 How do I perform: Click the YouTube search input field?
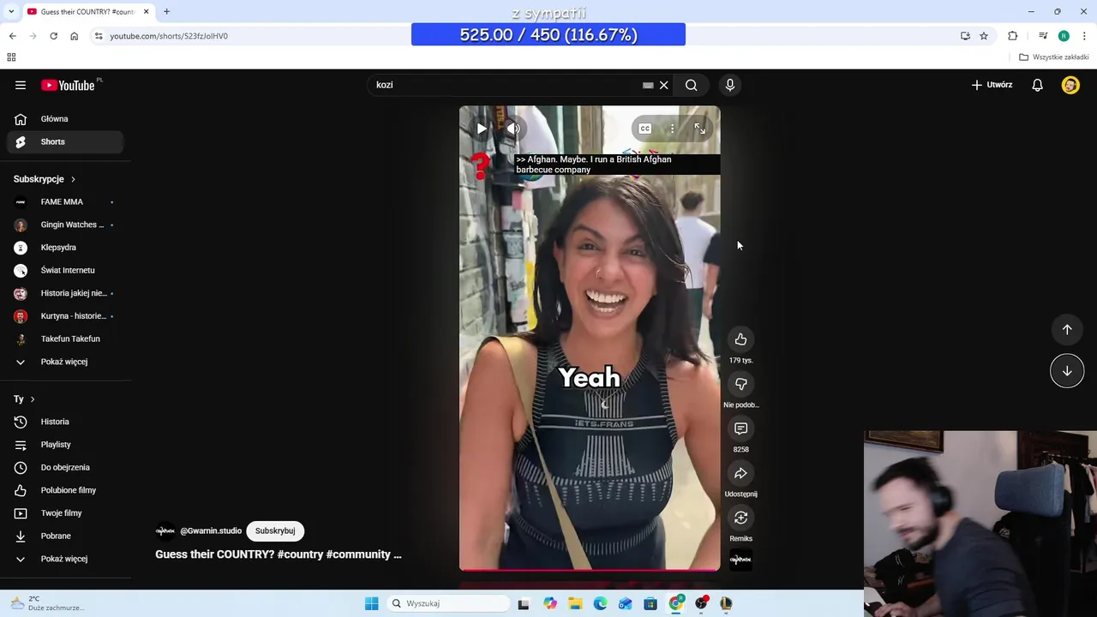tap(506, 85)
